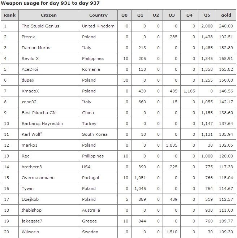Click citizen name Damon Mortis
Screen dimensions: 237x238
(36, 48)
